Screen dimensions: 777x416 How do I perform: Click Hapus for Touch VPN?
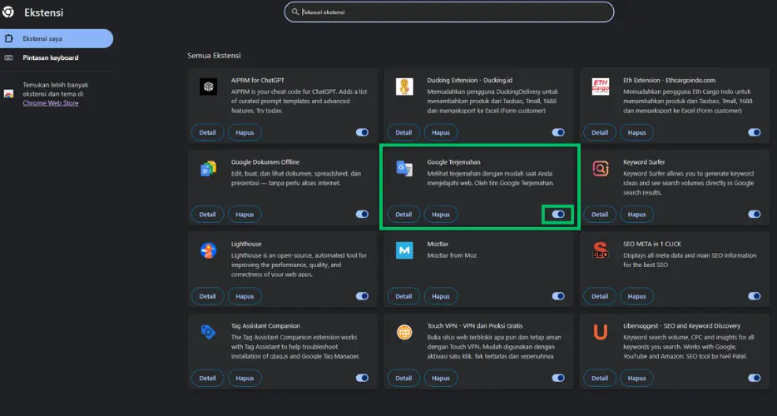441,378
